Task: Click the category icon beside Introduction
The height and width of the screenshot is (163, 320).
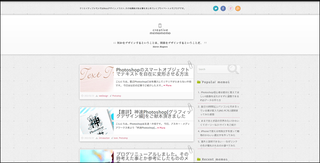Action: 97,138
